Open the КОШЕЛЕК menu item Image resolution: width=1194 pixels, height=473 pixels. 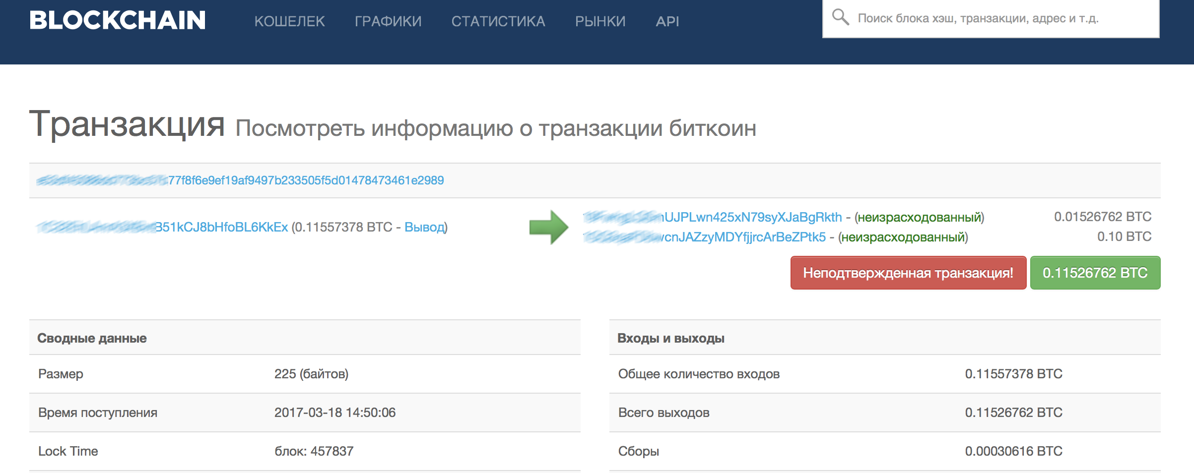point(289,21)
